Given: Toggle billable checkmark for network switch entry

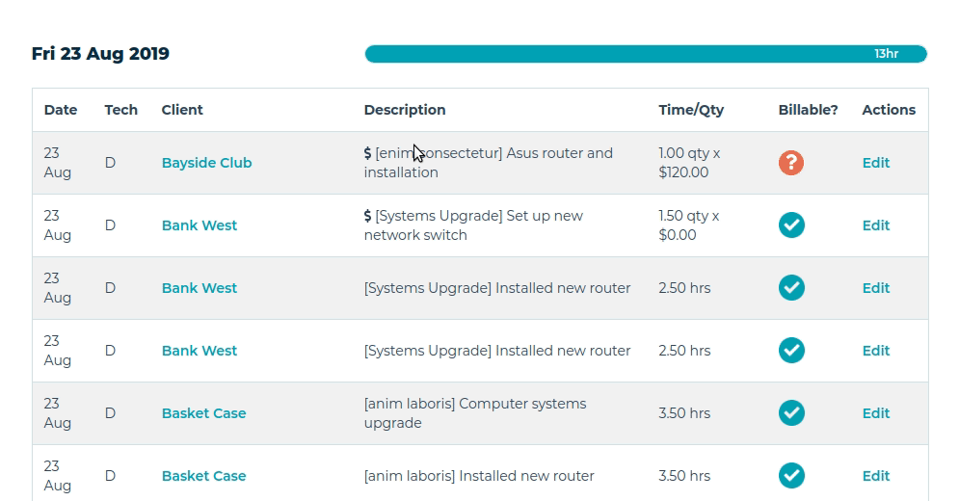Looking at the screenshot, I should (791, 225).
